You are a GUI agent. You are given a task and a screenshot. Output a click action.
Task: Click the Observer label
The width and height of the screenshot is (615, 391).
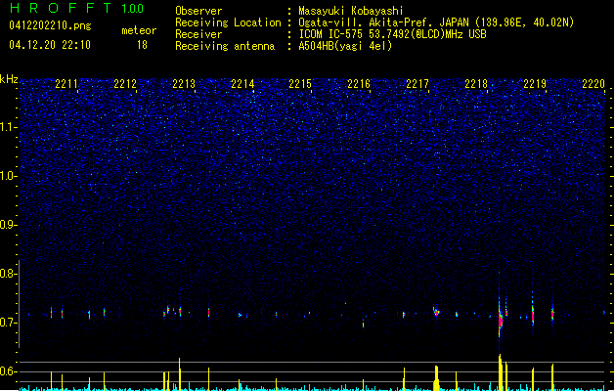tap(198, 11)
